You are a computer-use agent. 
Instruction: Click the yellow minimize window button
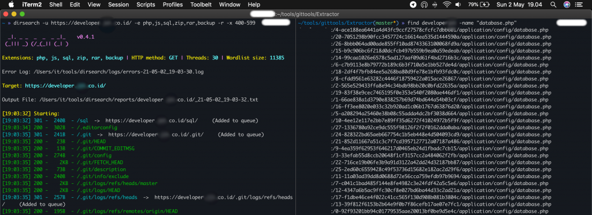point(14,14)
